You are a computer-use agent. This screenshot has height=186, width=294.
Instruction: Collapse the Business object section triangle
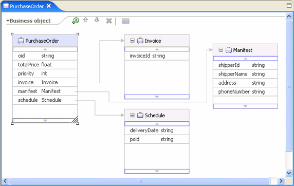coord(8,21)
